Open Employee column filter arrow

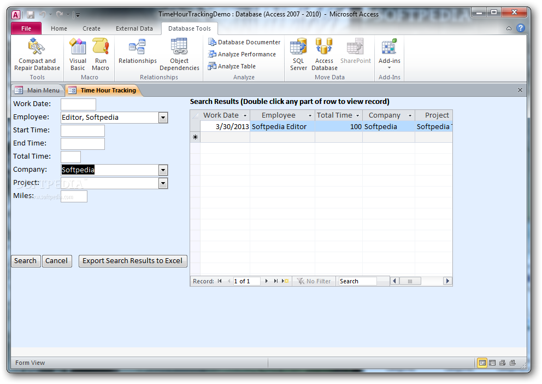pyautogui.click(x=310, y=115)
